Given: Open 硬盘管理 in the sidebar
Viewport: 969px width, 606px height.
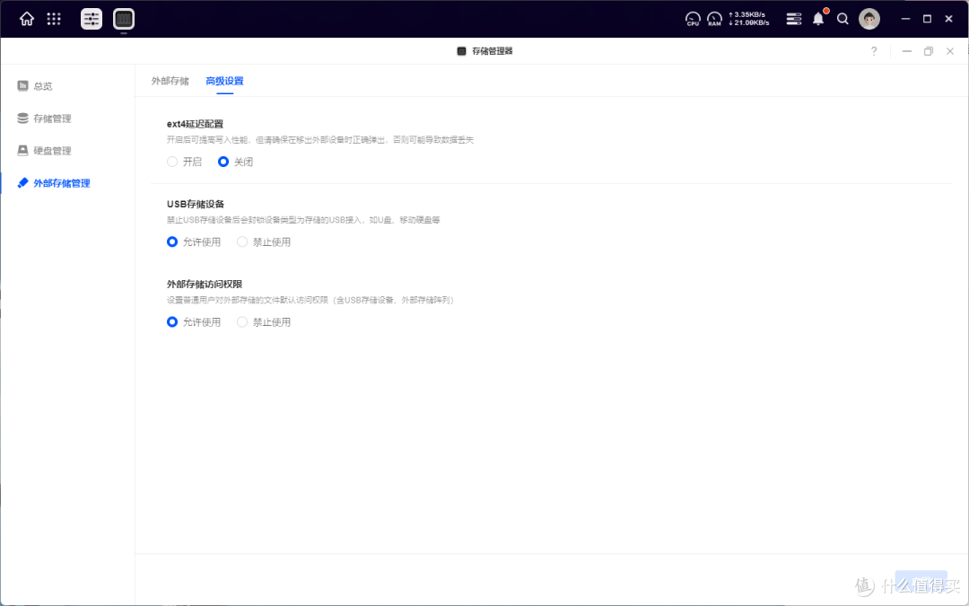Looking at the screenshot, I should click(45, 150).
